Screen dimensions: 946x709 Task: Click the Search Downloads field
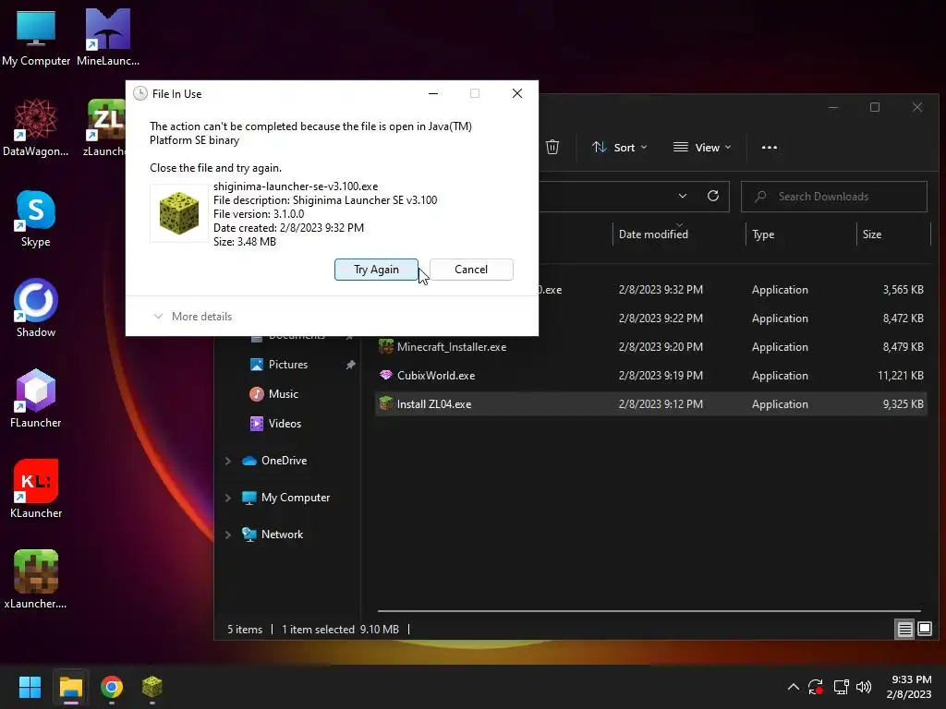click(x=834, y=197)
